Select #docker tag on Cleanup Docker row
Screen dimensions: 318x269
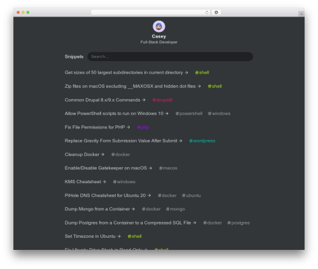click(120, 155)
